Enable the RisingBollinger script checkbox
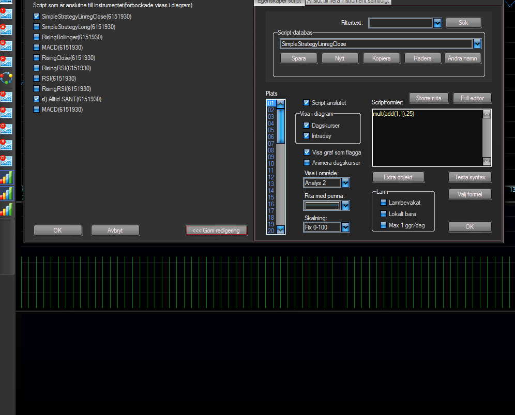Image resolution: width=515 pixels, height=415 pixels. pos(36,37)
